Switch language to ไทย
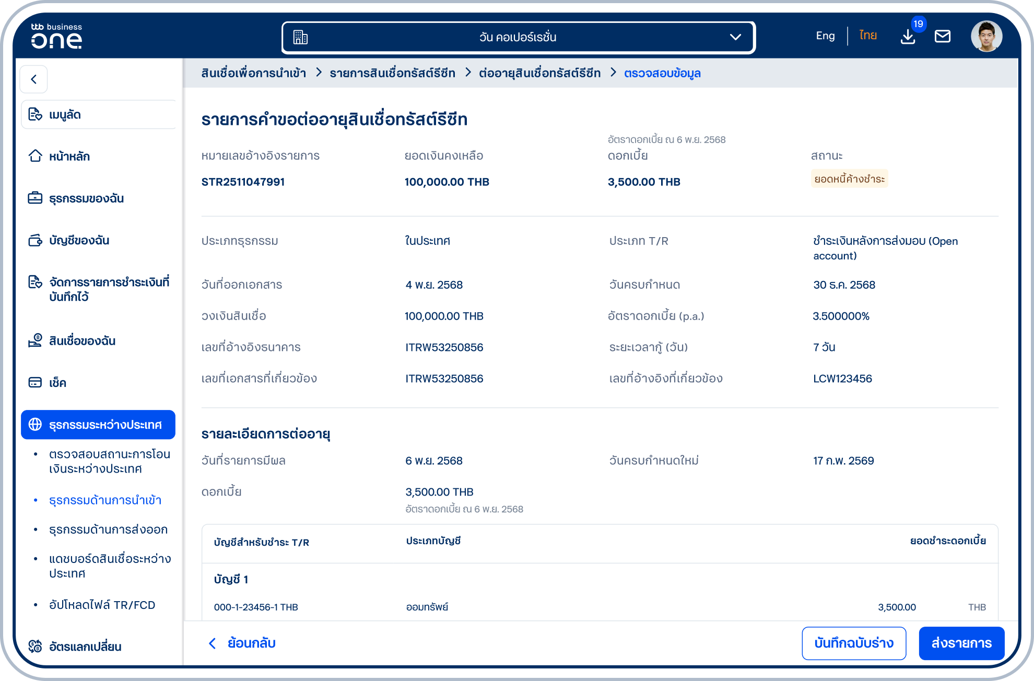The height and width of the screenshot is (681, 1034). [868, 36]
